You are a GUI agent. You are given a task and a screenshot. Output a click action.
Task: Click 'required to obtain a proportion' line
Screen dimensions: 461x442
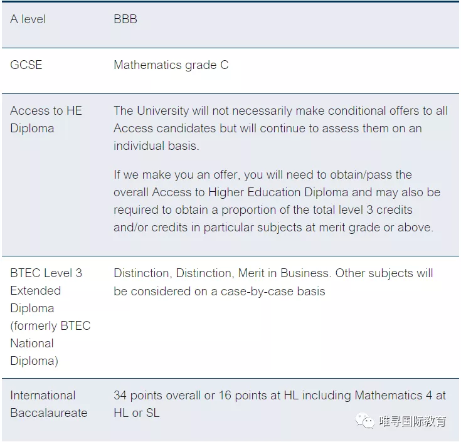tap(263, 210)
